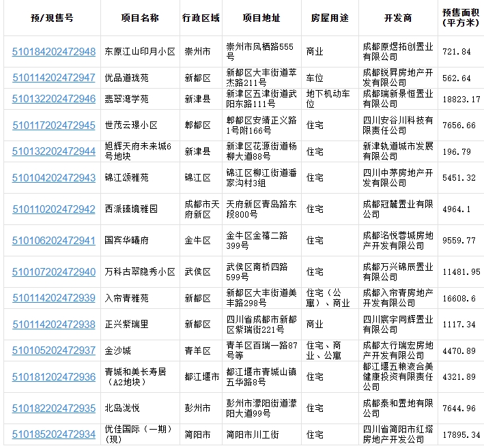Screen dimensions: 484x446
Task: Click usage cell 住宅、商业、公寓
Action: click(x=324, y=351)
